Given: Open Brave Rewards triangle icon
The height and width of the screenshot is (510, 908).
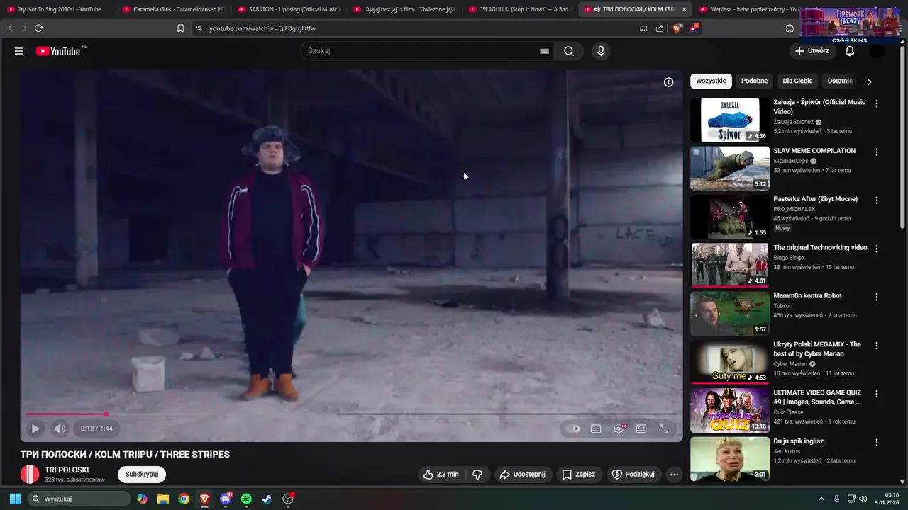Looking at the screenshot, I should [x=694, y=28].
